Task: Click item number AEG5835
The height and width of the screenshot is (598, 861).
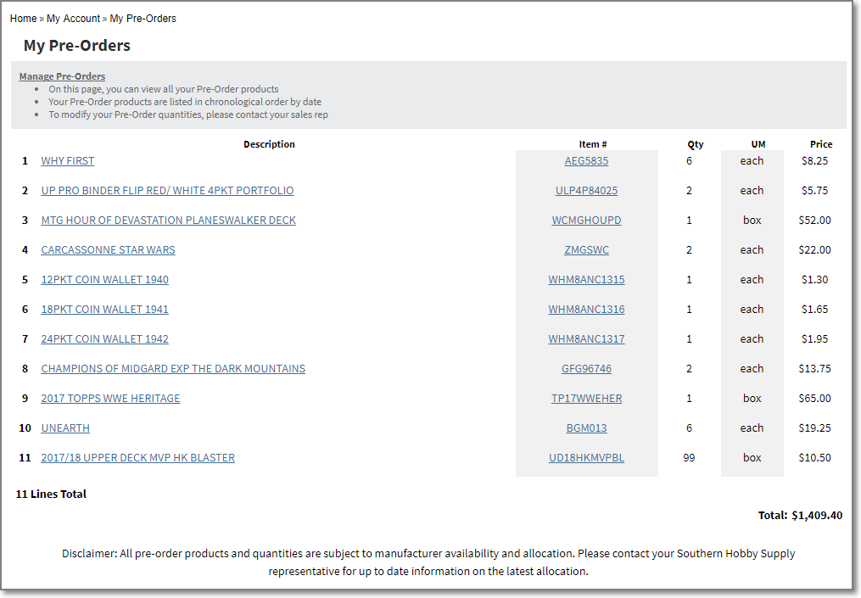Action: pos(586,161)
